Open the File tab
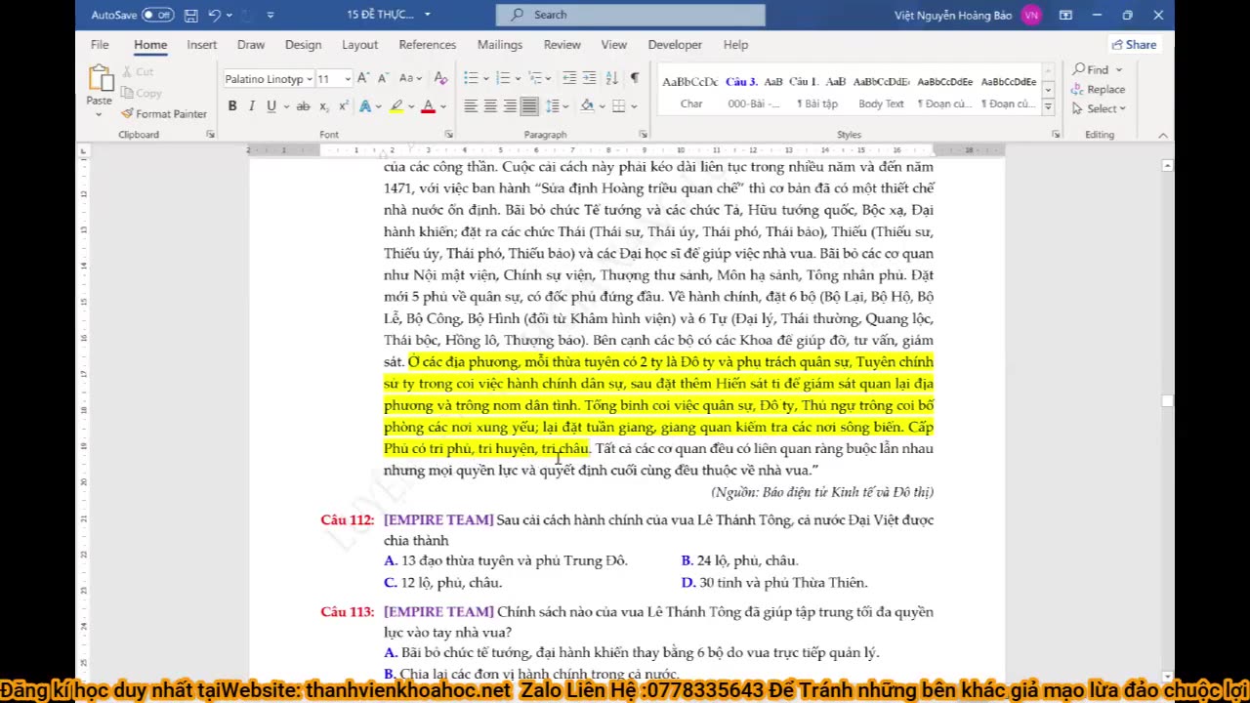The width and height of the screenshot is (1250, 703). click(100, 45)
